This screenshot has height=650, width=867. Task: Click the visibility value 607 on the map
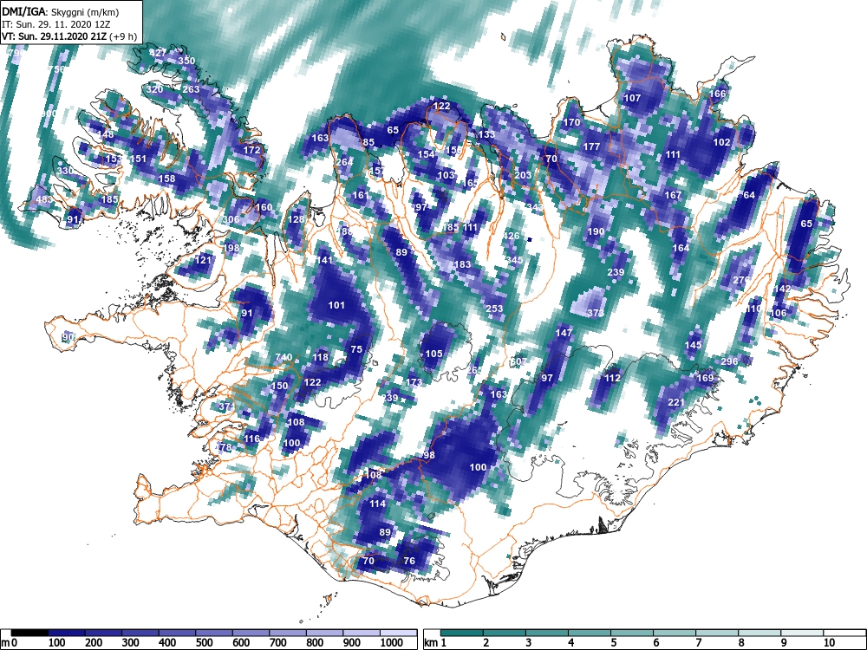tap(518, 361)
